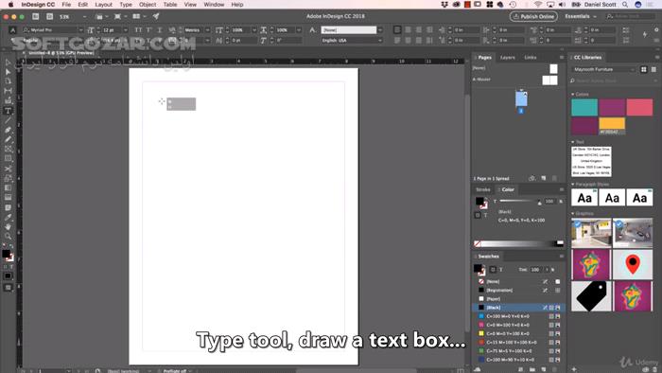
Task: Select the Zoom tool magnifier
Action: [8, 236]
